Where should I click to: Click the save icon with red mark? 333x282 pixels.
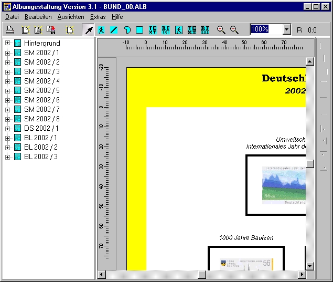pyautogui.click(x=51, y=30)
